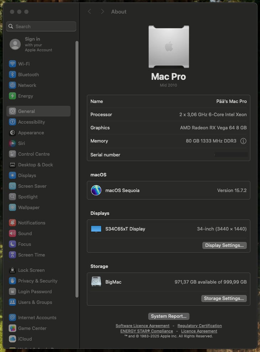Open Screen Time hourglass icon
The height and width of the screenshot is (352, 260).
click(x=12, y=255)
